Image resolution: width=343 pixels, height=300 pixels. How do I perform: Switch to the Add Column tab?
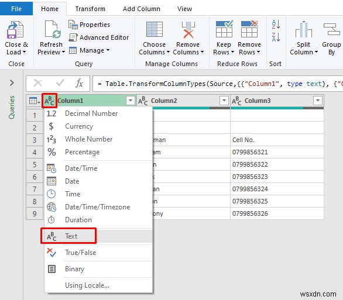point(142,9)
